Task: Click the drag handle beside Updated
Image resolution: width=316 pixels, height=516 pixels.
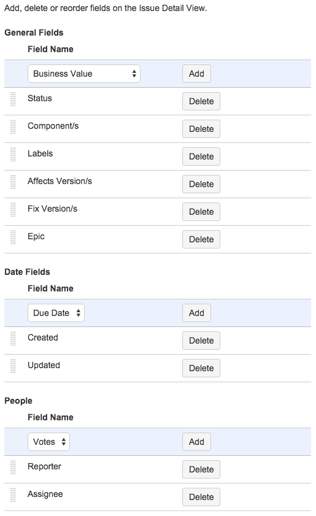Action: [x=13, y=366]
